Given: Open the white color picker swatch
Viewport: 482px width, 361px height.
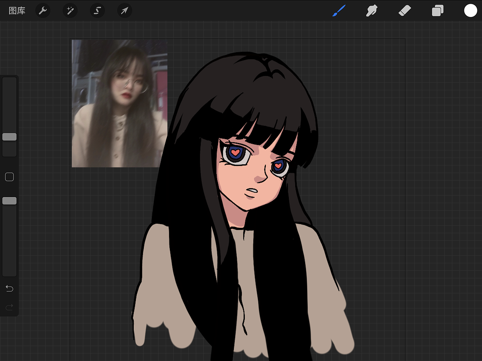Looking at the screenshot, I should pos(470,11).
